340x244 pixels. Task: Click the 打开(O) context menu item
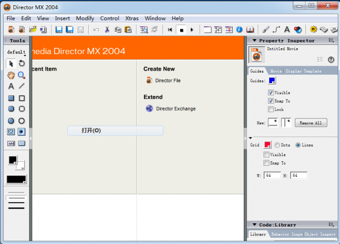click(115, 131)
